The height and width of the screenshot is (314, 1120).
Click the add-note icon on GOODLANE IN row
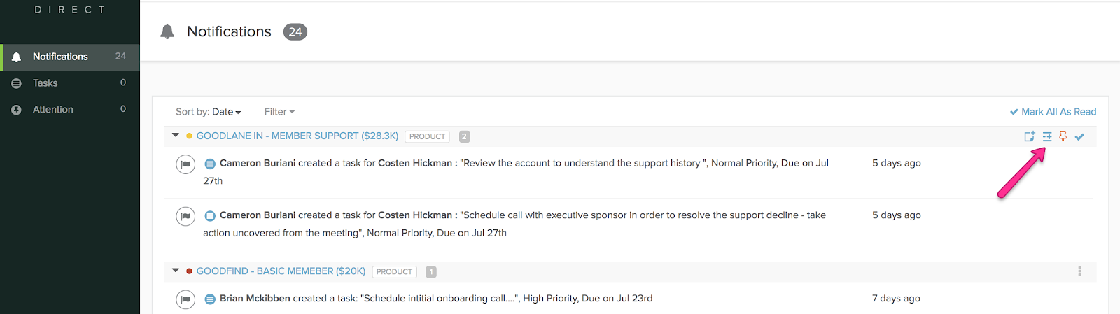click(1029, 136)
